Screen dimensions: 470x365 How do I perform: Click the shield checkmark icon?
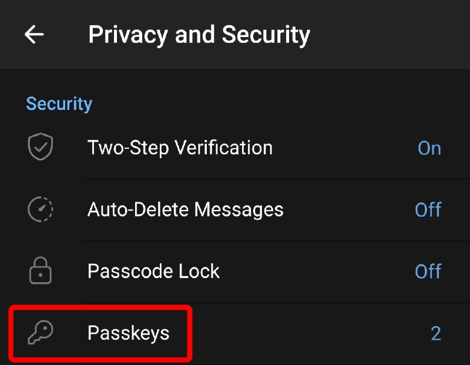pyautogui.click(x=41, y=148)
